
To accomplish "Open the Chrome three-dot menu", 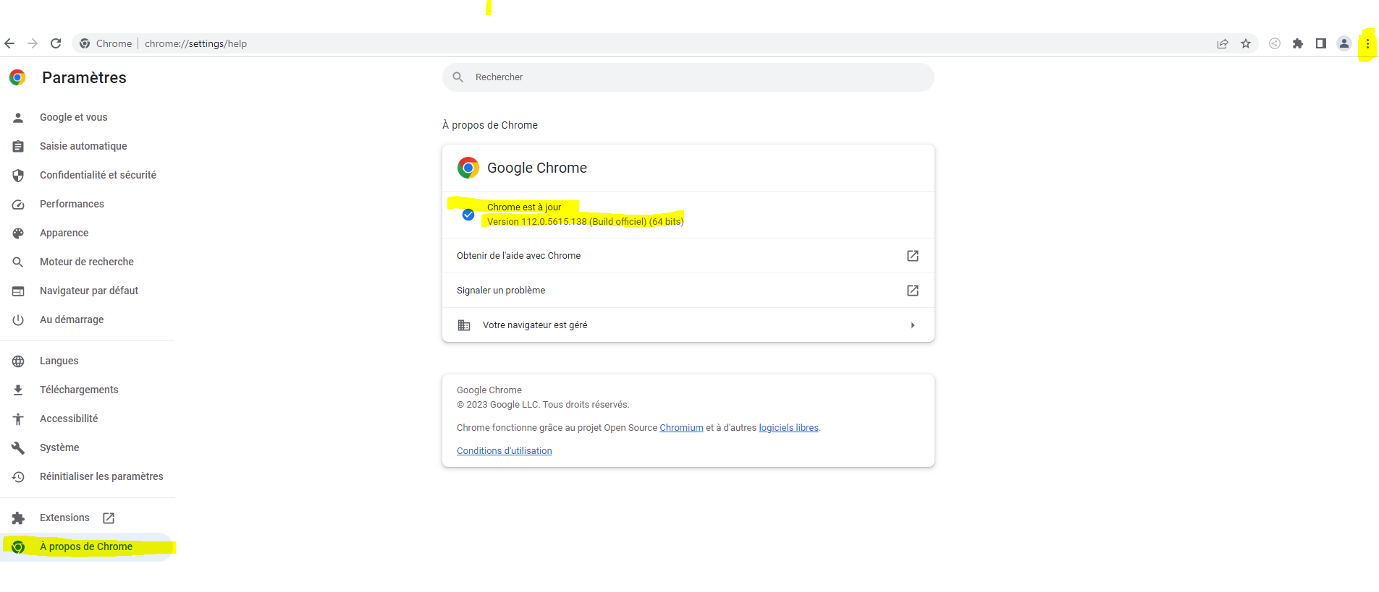I will pyautogui.click(x=1367, y=43).
